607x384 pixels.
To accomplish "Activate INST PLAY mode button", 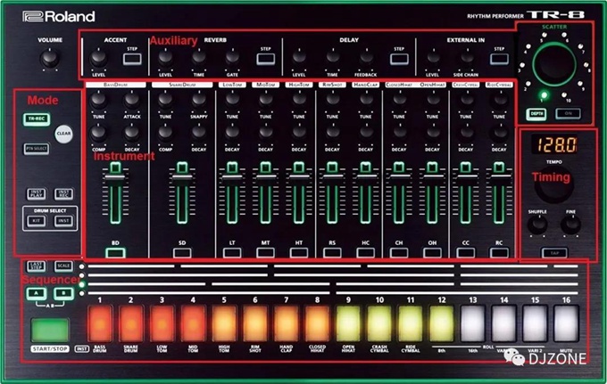I will coord(37,193).
